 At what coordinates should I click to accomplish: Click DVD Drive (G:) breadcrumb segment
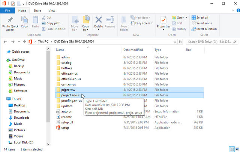tap(74, 41)
